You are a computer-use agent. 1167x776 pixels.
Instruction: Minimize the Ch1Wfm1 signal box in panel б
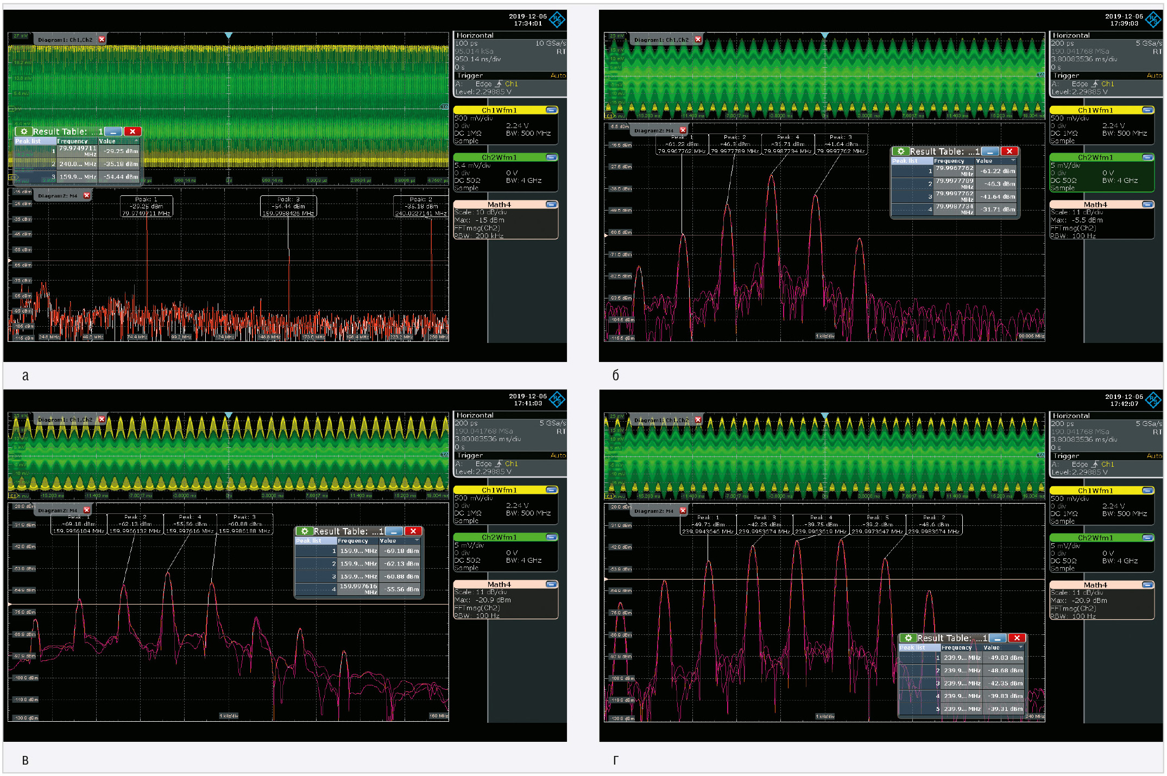tap(1147, 110)
